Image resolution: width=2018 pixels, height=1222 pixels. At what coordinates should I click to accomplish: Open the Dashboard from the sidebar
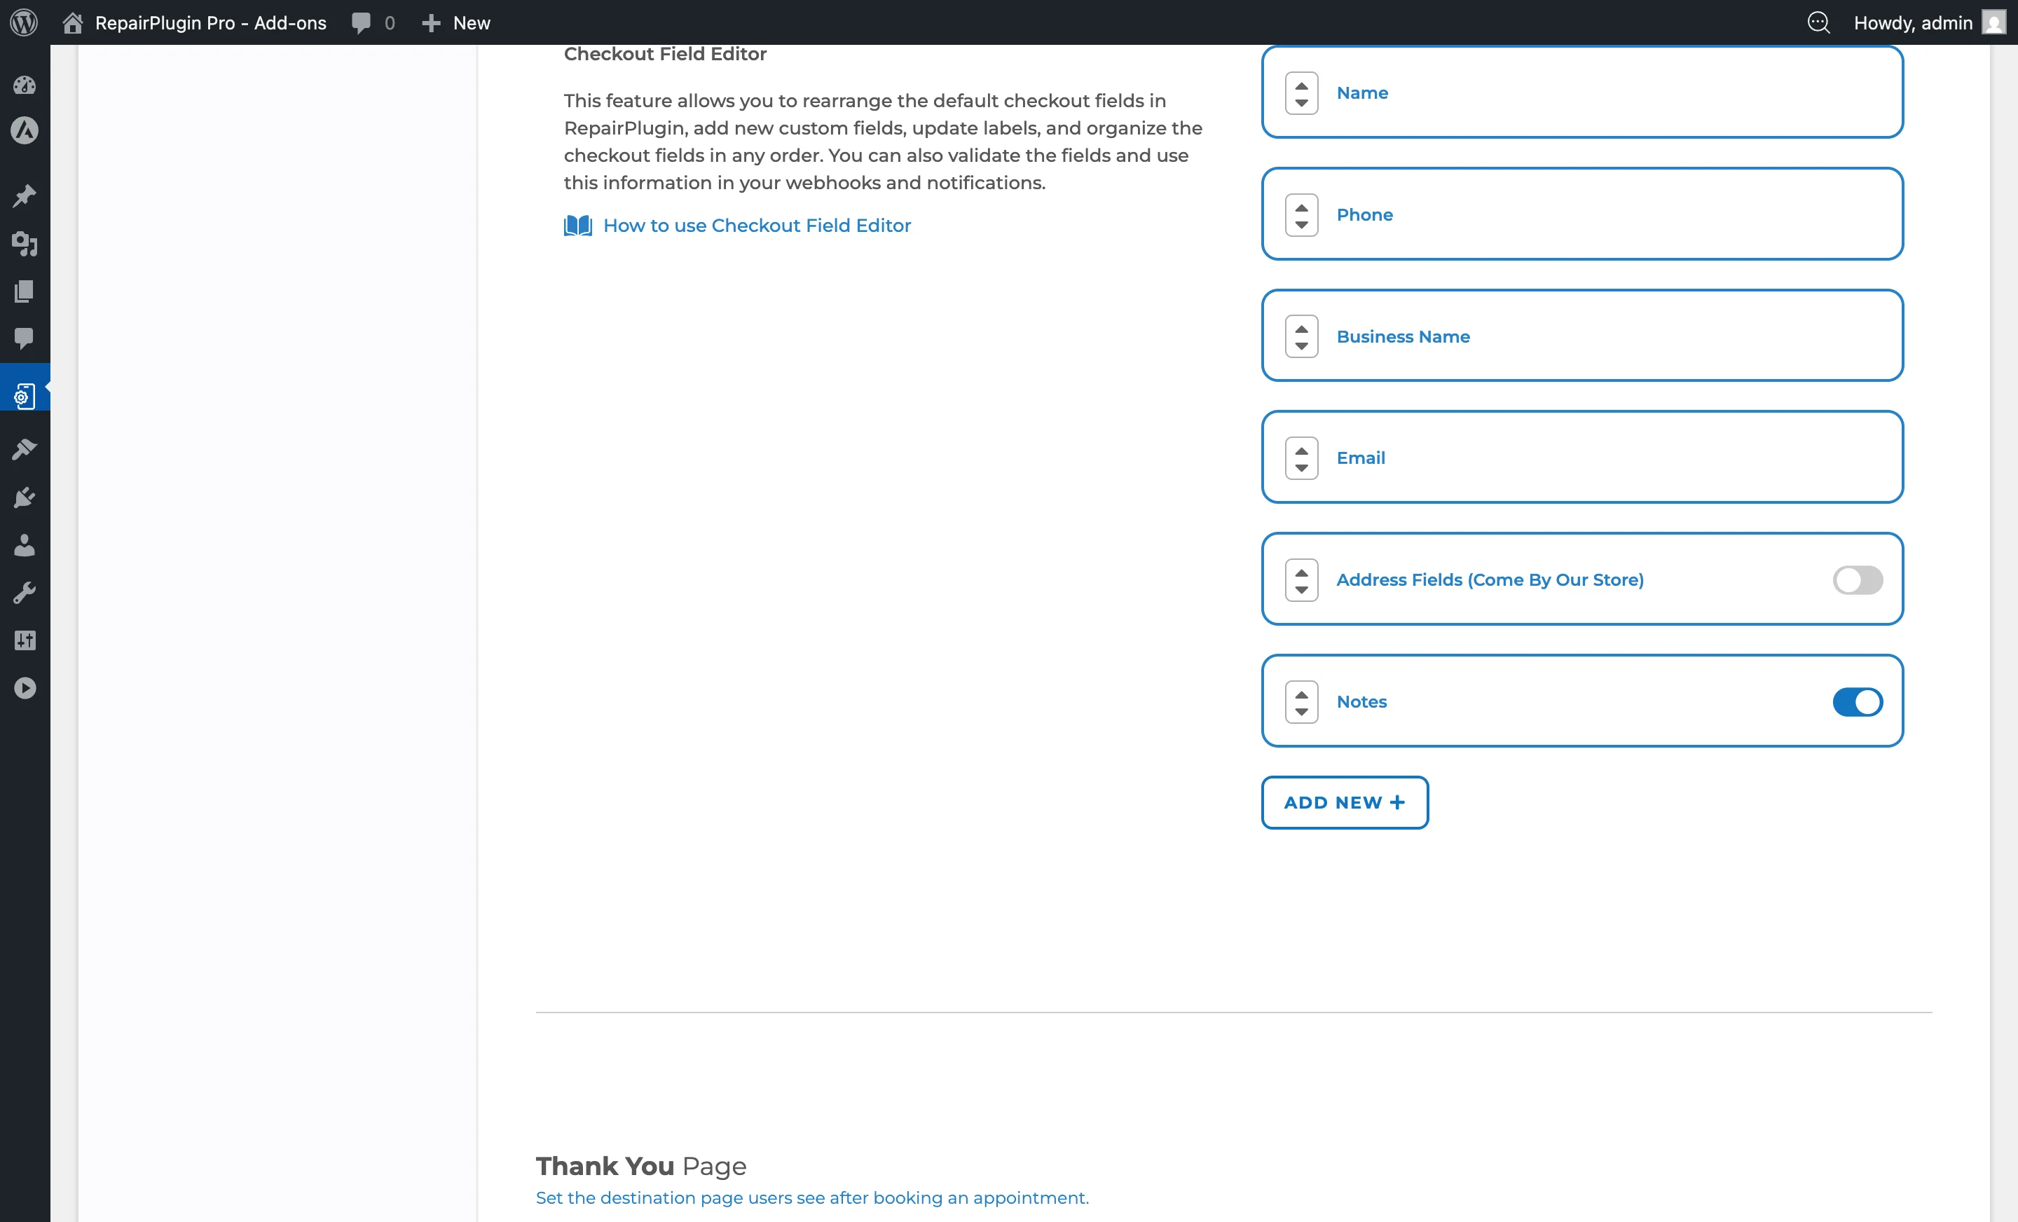[24, 85]
